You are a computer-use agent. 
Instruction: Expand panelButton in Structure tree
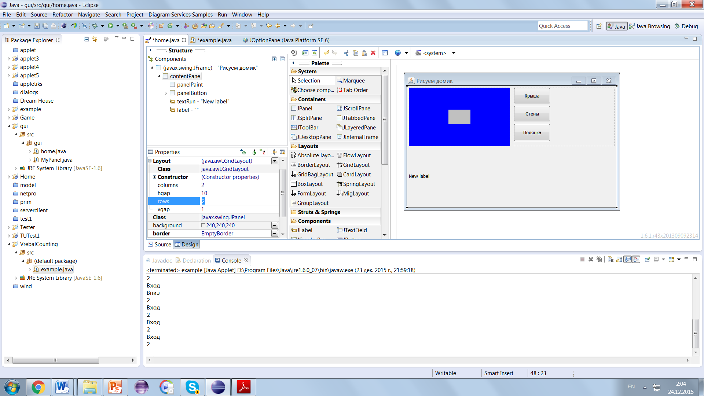coord(166,93)
